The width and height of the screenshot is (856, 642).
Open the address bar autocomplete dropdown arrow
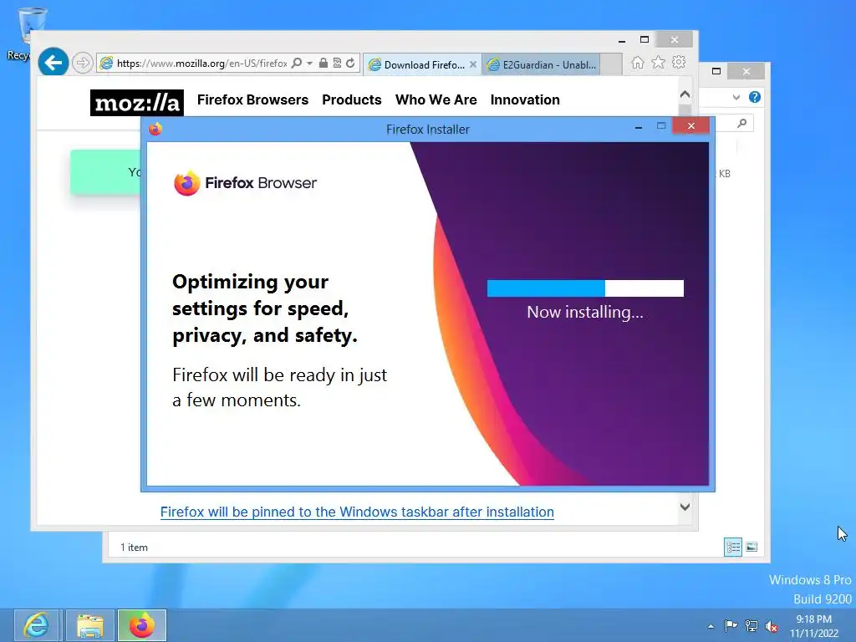[309, 64]
